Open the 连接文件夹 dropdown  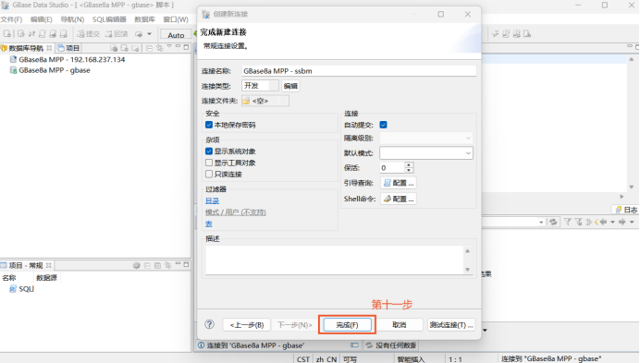pos(265,101)
